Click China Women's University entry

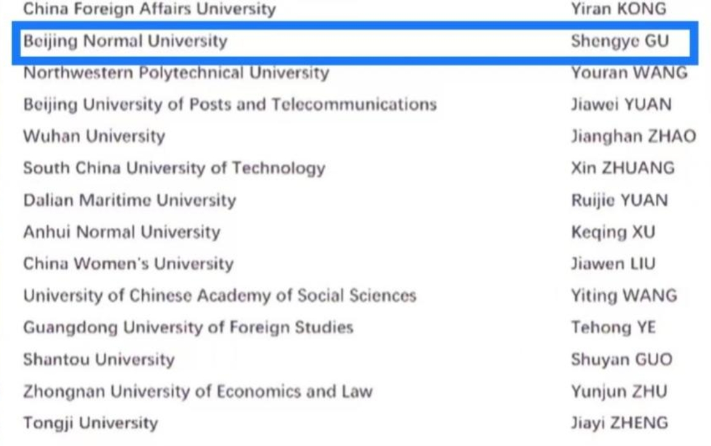click(x=128, y=264)
